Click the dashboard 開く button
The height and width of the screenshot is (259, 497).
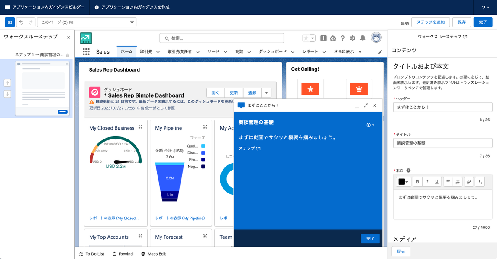tap(215, 92)
